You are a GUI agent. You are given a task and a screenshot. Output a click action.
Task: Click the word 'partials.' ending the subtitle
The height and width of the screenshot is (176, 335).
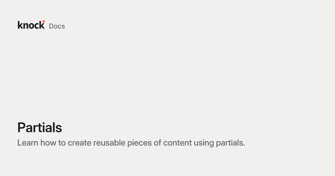click(230, 143)
